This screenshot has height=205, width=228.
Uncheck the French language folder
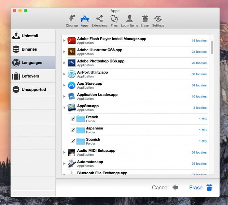[73, 119]
